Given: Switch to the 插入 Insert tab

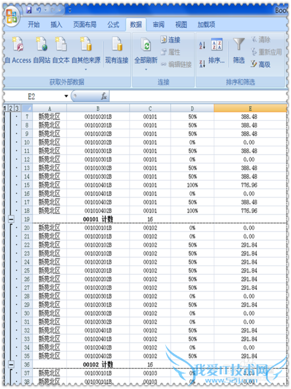Looking at the screenshot, I should coord(56,24).
